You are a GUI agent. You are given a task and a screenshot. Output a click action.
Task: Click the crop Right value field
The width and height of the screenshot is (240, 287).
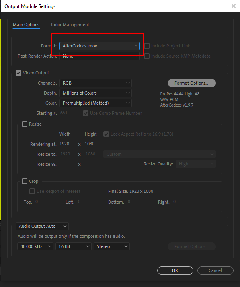click(x=174, y=202)
